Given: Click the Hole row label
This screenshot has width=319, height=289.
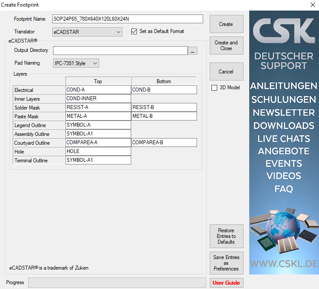Looking at the screenshot, I should tap(39, 151).
